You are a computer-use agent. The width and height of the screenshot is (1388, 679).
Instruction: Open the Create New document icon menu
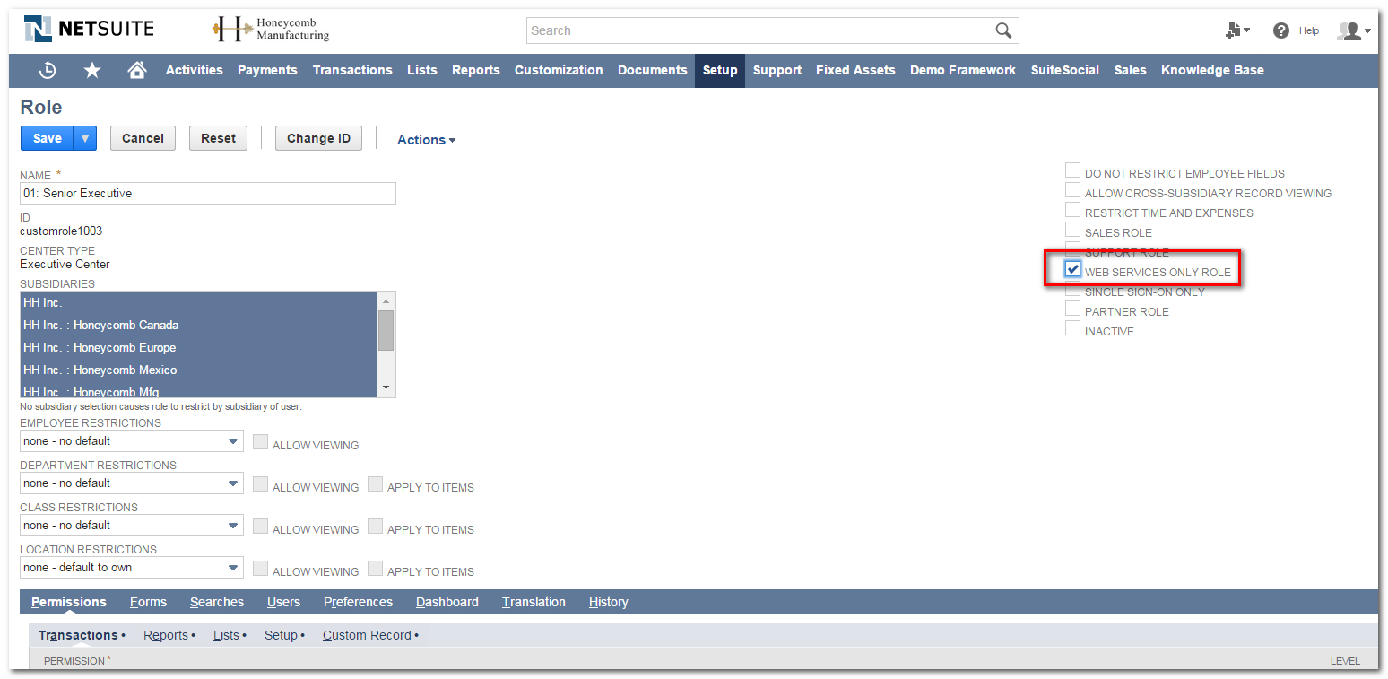pyautogui.click(x=1237, y=30)
